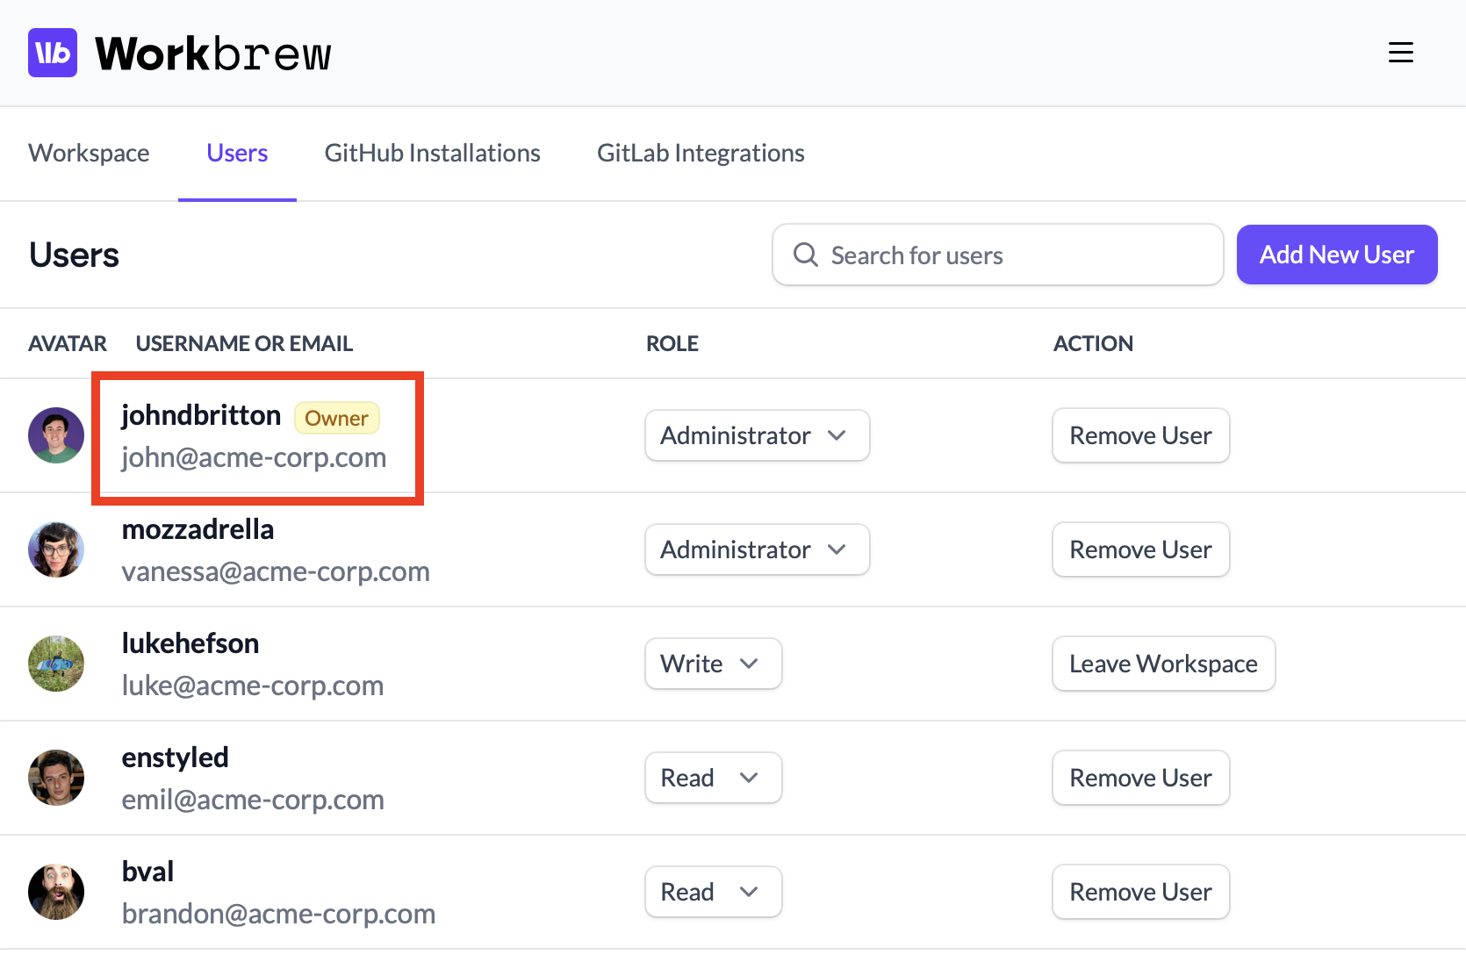Open role dropdown for johndbritton
The width and height of the screenshot is (1466, 955).
coord(757,435)
